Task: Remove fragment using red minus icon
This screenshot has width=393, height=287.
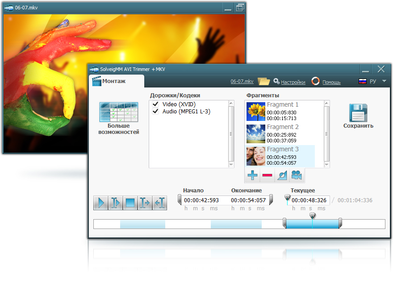Action: click(267, 175)
